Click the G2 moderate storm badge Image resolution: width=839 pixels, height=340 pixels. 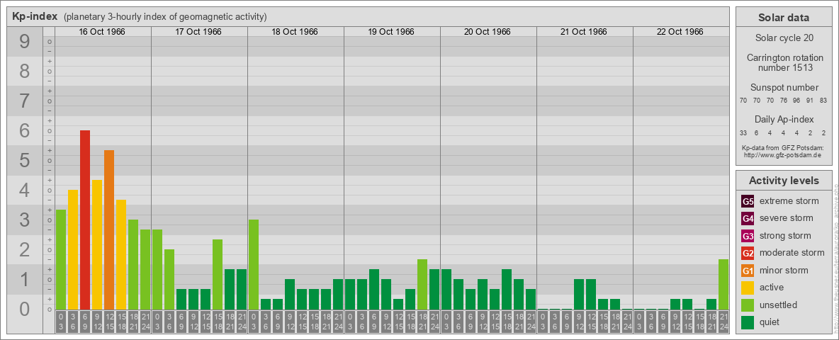pos(748,254)
